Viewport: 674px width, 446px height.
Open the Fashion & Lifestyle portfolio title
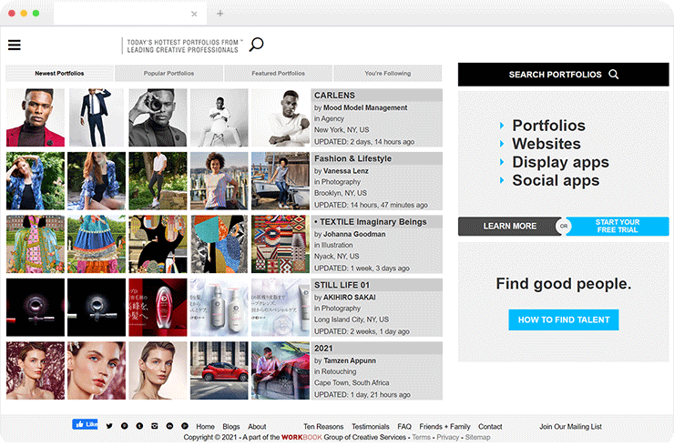[352, 158]
